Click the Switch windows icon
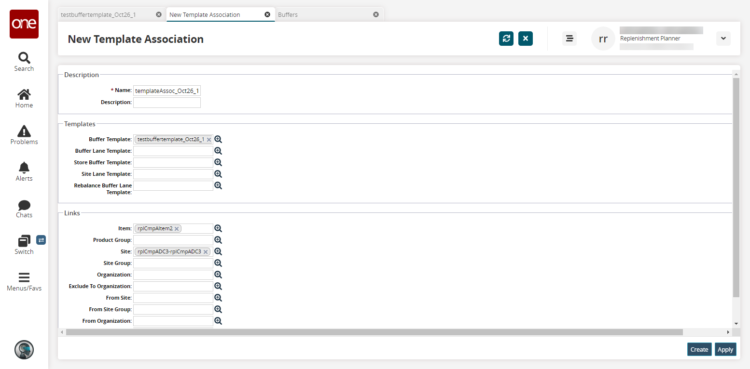This screenshot has width=750, height=369. (x=24, y=241)
